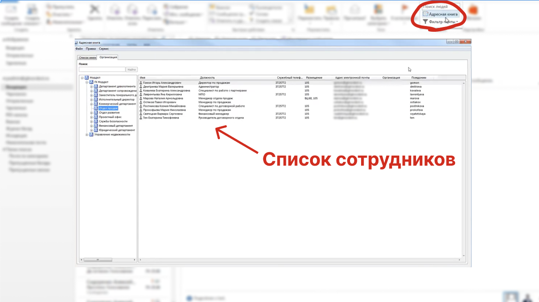539x302 pixels.
Task: Click the person icon next to Тен Екатерина Тимофеевна
Action: 141,118
